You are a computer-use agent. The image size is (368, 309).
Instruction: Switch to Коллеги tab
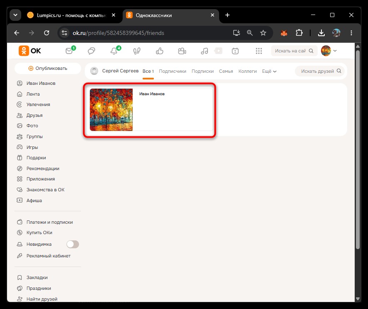click(x=247, y=71)
